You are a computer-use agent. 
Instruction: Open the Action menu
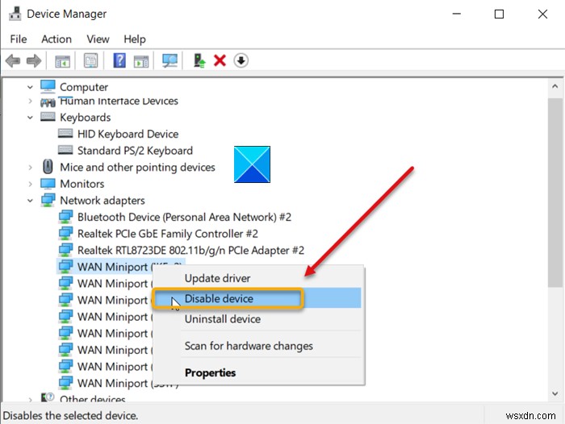click(56, 39)
